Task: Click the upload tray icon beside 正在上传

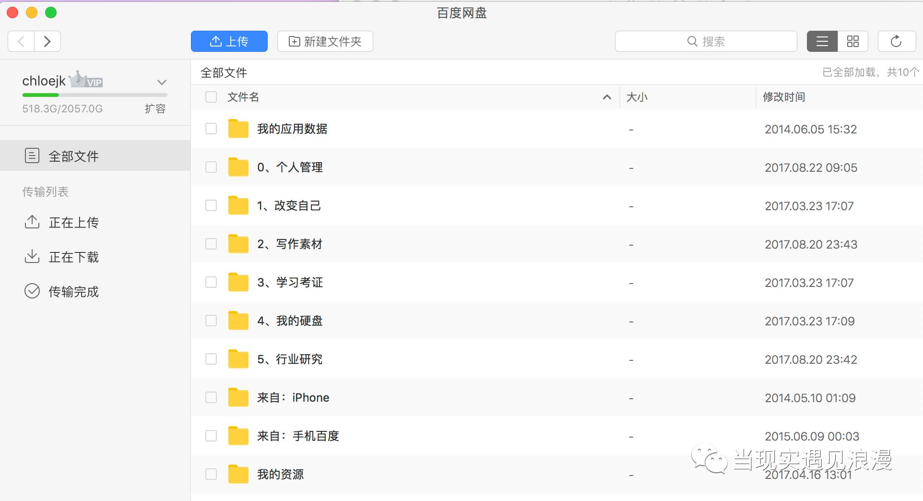Action: pos(32,222)
